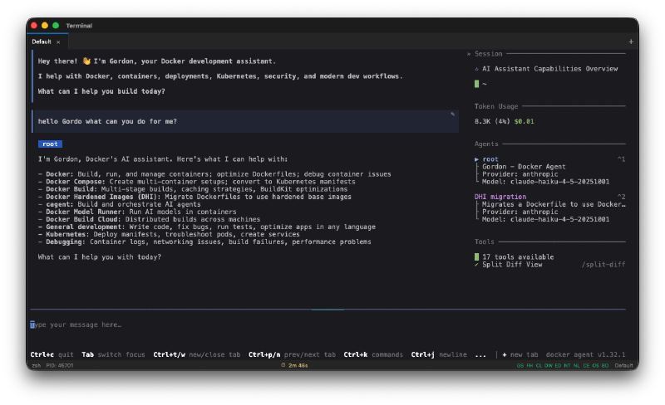Click the 2m 46s elapsed timer
Viewport: 665px width, 405px height.
pyautogui.click(x=298, y=365)
